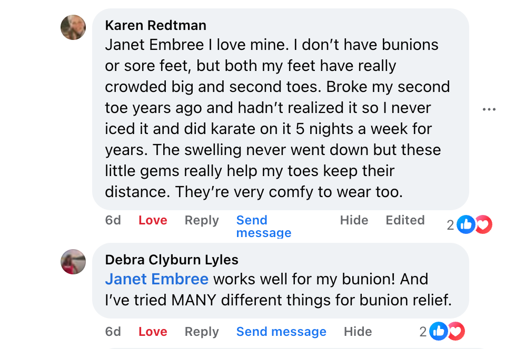View edit history via Edited label
Viewport: 515px width, 349px height.
click(405, 220)
